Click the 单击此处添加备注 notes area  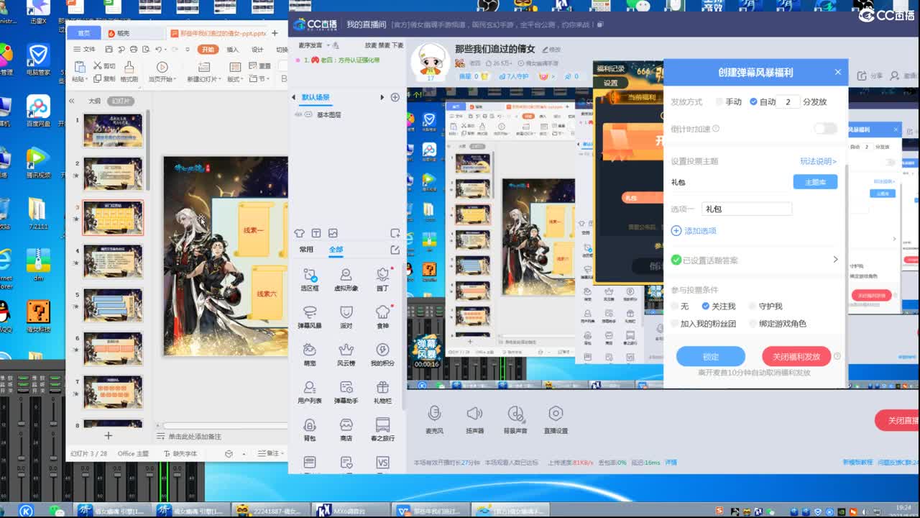pos(195,437)
